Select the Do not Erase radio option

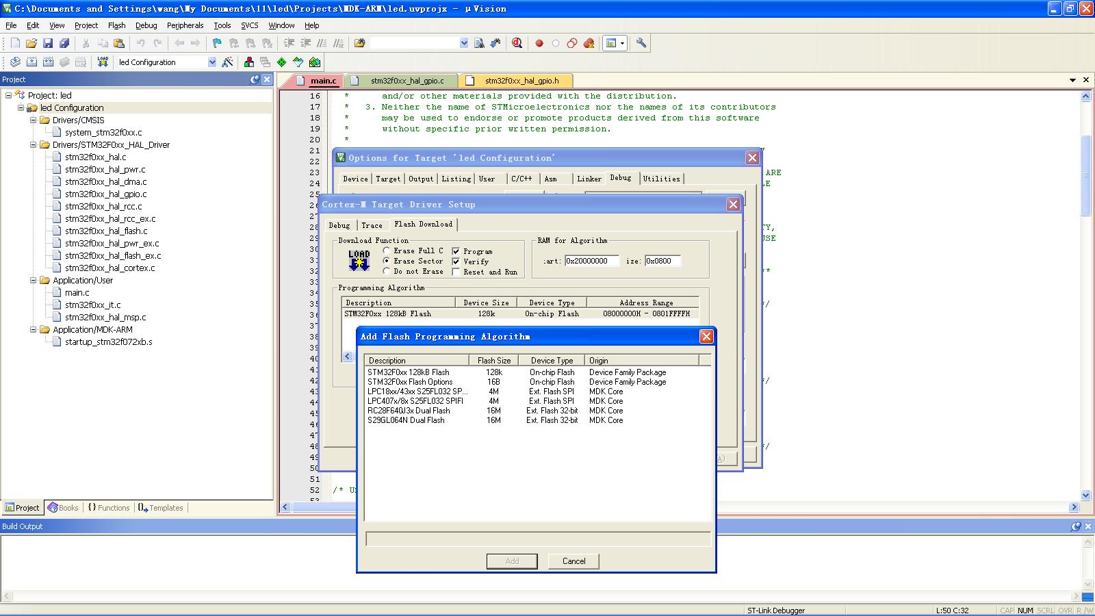click(387, 271)
